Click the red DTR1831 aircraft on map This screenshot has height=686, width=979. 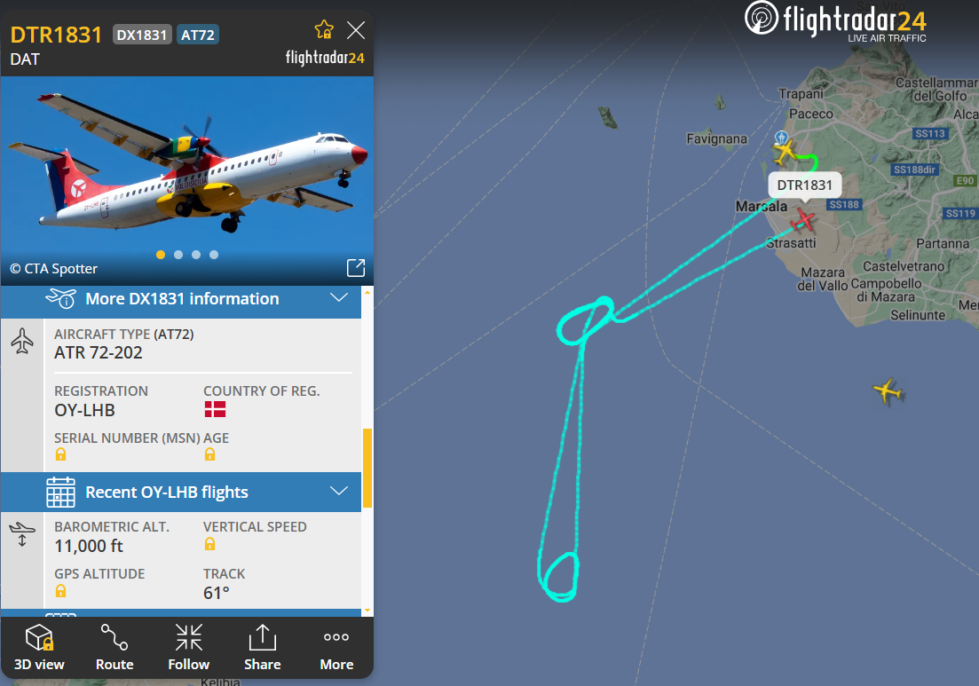pyautogui.click(x=803, y=220)
